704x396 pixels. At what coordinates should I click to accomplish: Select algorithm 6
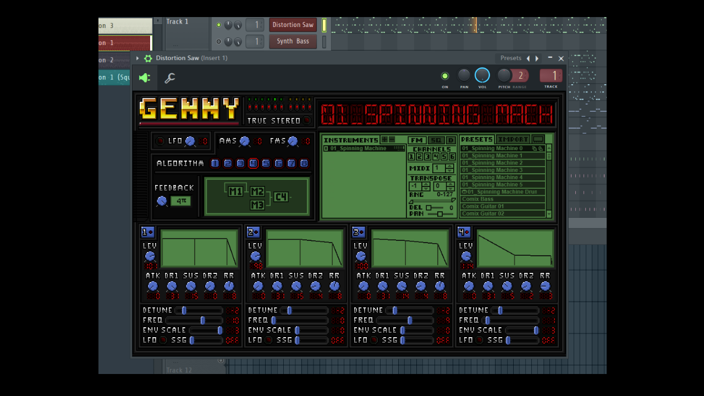pos(278,163)
